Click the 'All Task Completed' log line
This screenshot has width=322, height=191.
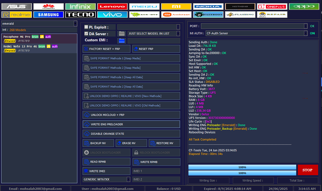202,139
